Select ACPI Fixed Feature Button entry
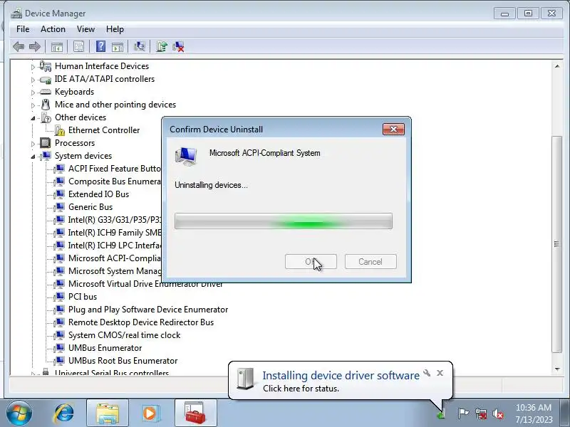Screen dimensions: 570x427 115,169
